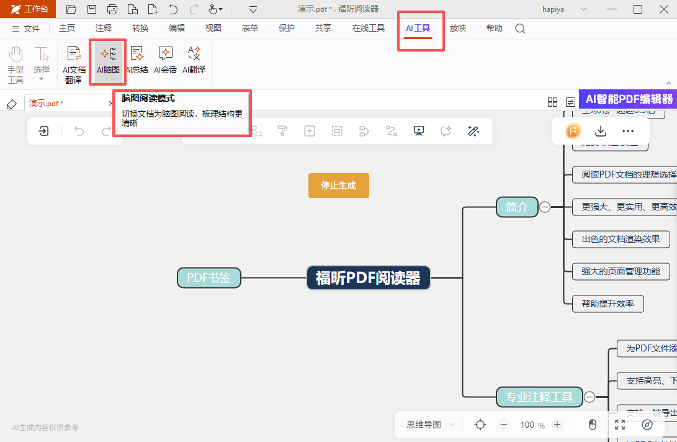Switch to 保护 tab
677x442 pixels.
click(x=287, y=28)
